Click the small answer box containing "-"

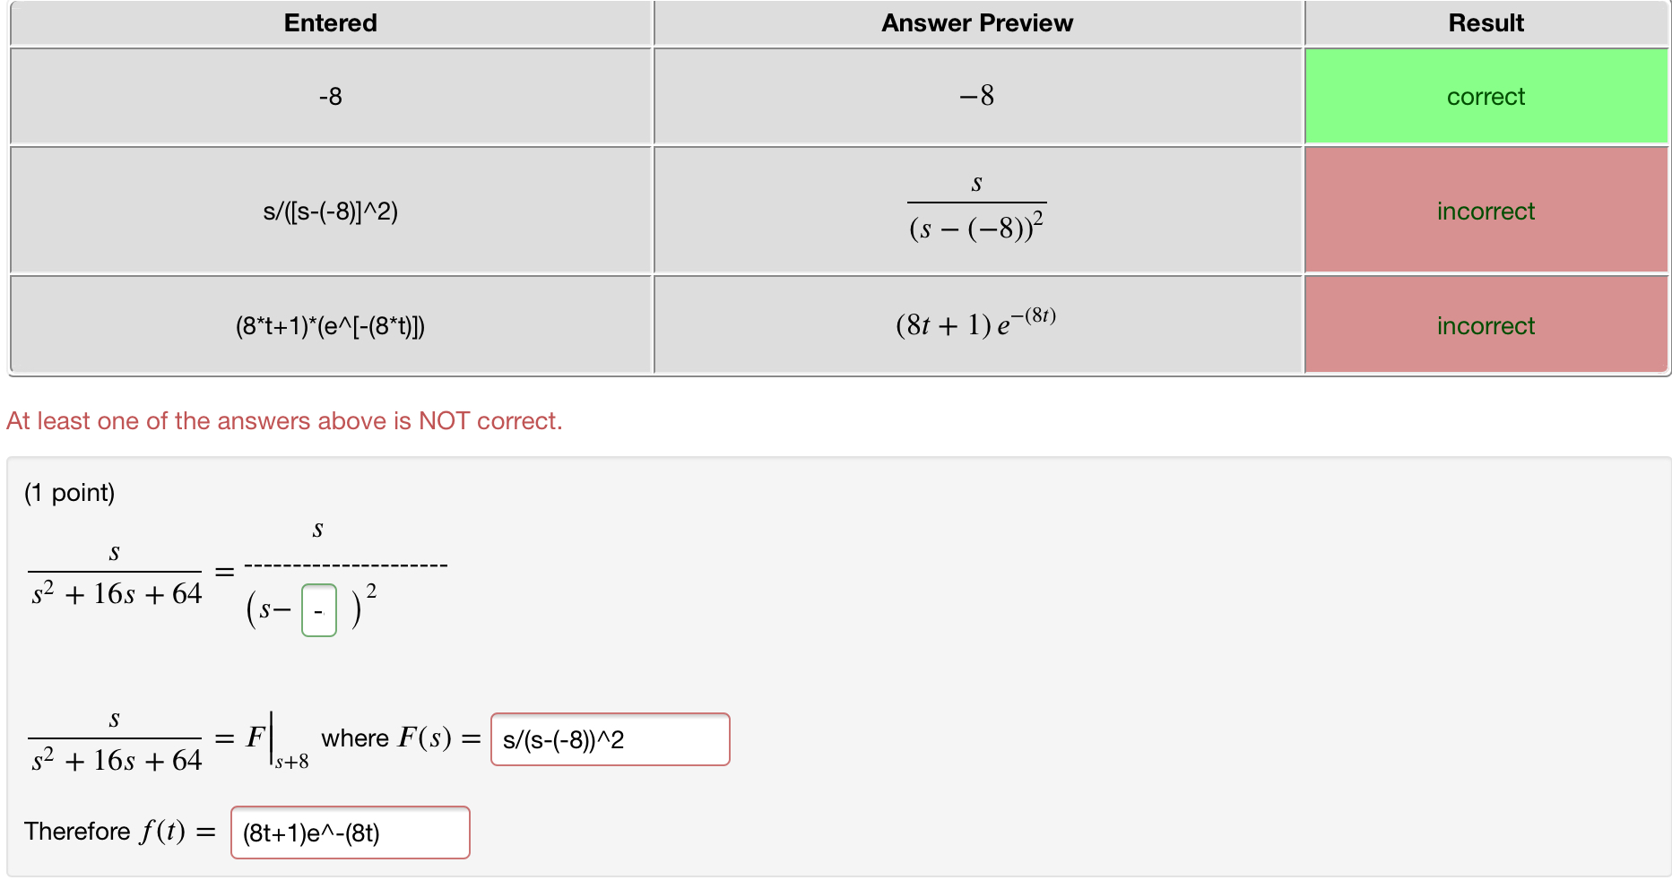[318, 608]
